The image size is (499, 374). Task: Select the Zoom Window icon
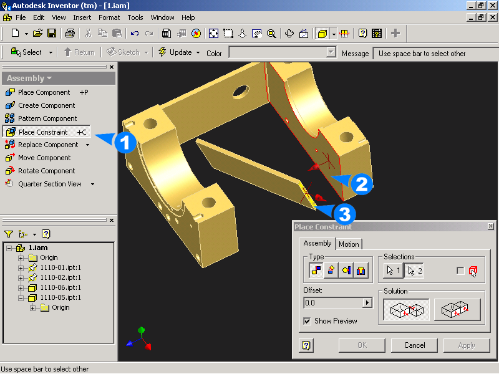pyautogui.click(x=228, y=34)
